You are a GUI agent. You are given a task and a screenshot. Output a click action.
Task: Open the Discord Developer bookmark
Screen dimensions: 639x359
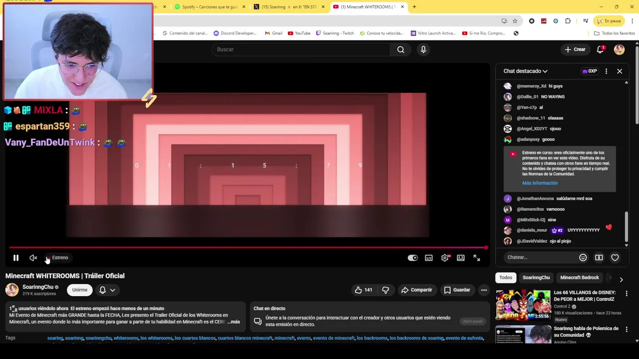235,33
